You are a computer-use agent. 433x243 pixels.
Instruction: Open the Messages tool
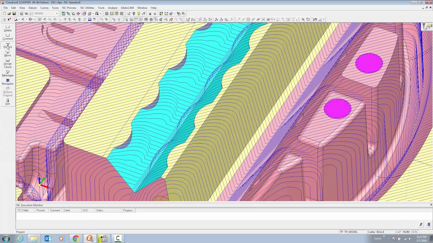[x=7, y=73]
